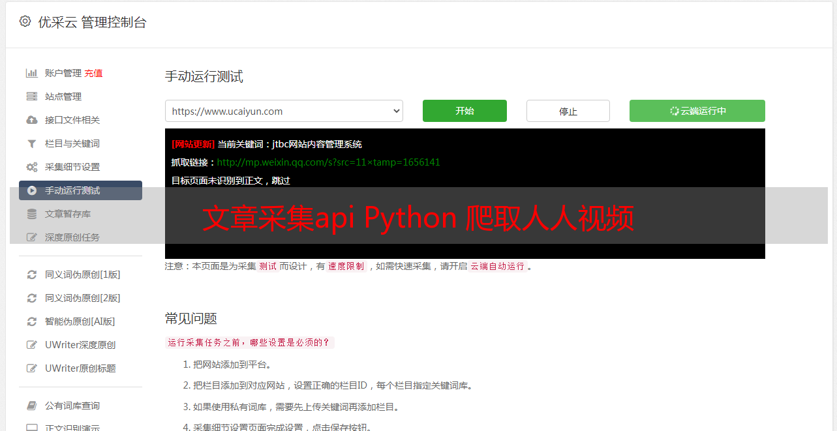Click the 云端自动运行 highlighted text

[x=497, y=266]
